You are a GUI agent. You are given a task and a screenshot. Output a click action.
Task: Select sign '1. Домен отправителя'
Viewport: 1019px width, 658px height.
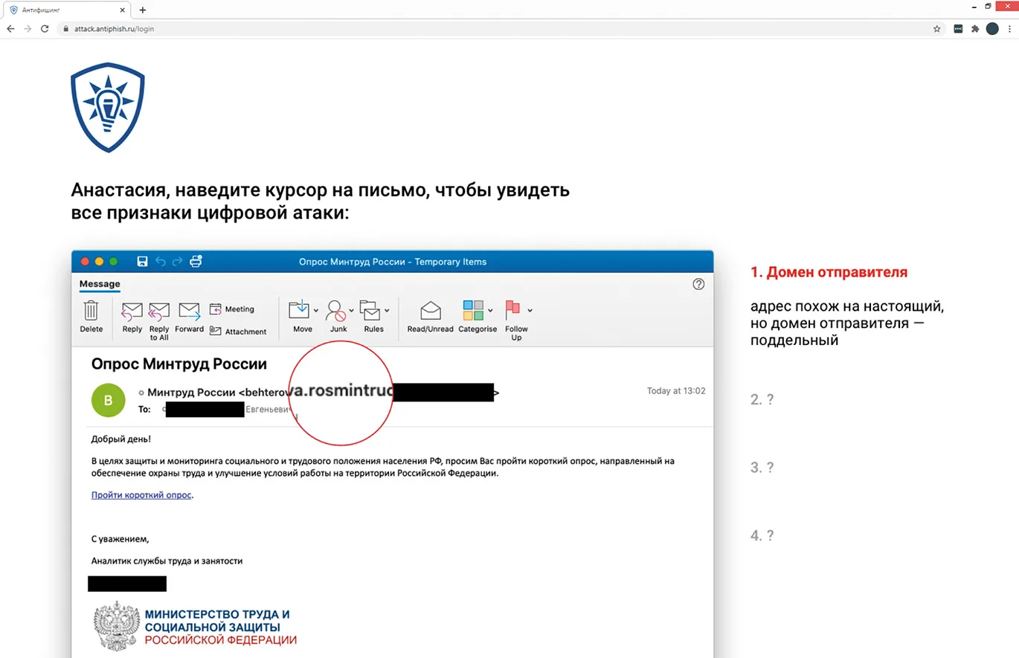[829, 273]
